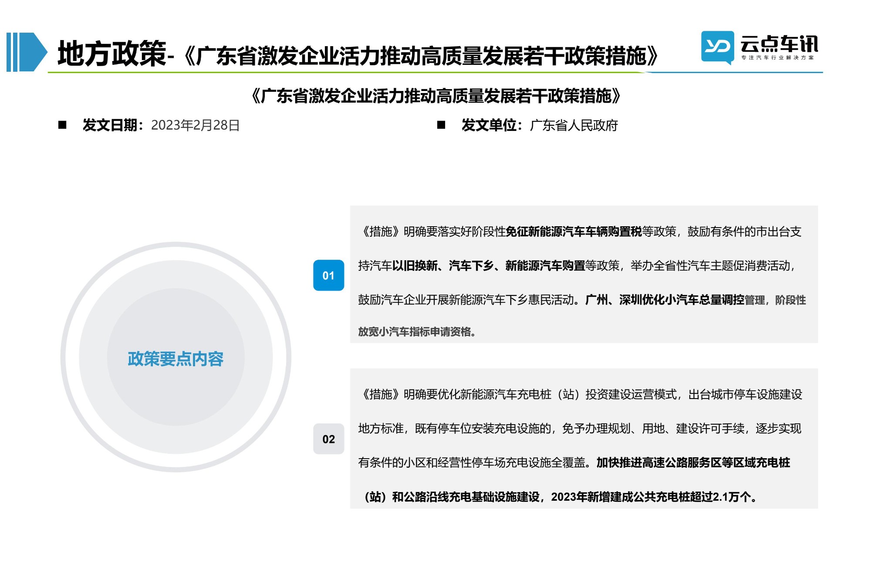Click the tagline 专注汽车行业解决方案
Screen dimensions: 871x580
click(x=777, y=57)
